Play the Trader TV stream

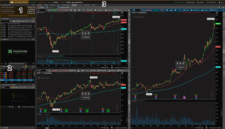pos(2,64)
